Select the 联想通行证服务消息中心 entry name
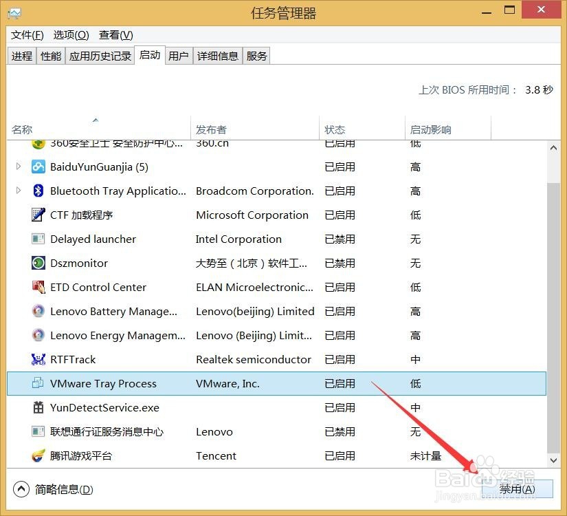 click(107, 431)
